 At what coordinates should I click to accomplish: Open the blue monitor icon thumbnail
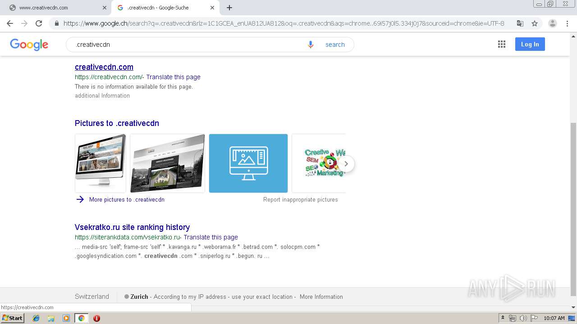[248, 163]
